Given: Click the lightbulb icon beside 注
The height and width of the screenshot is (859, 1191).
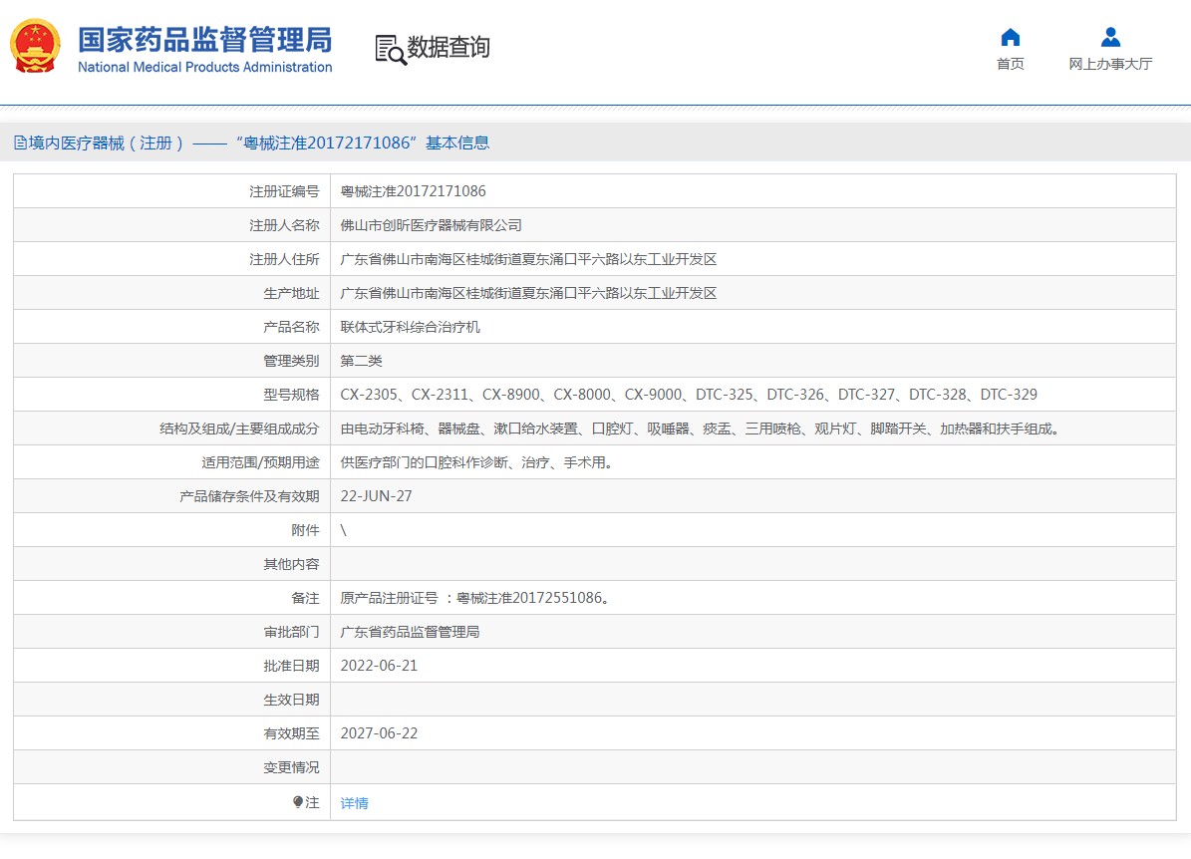Looking at the screenshot, I should (297, 802).
